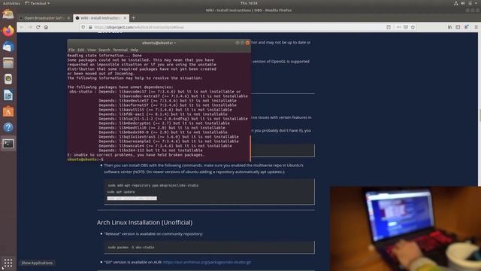Screen dimensions: 481x271
Task: Close the terminal window
Action: point(247,43)
